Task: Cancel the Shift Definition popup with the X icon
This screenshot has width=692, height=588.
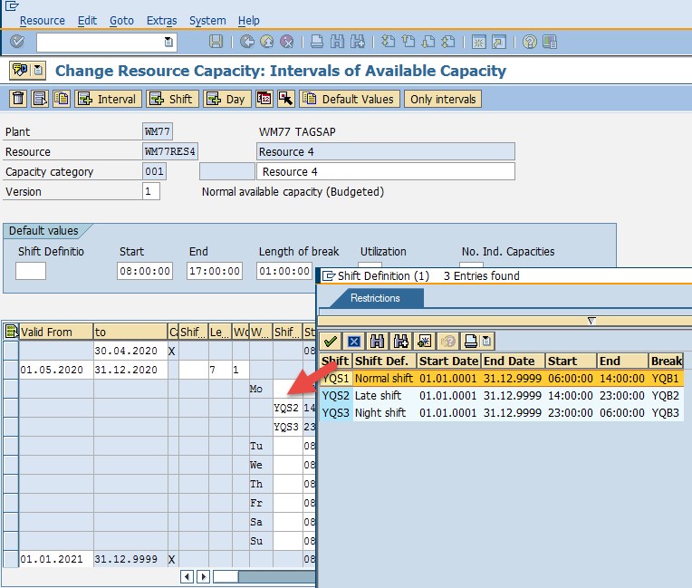Action: click(354, 342)
